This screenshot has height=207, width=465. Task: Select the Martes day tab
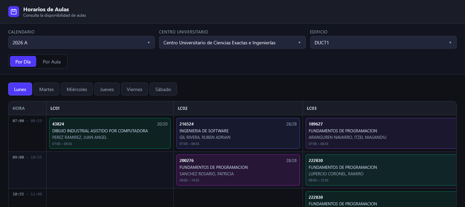pyautogui.click(x=46, y=89)
